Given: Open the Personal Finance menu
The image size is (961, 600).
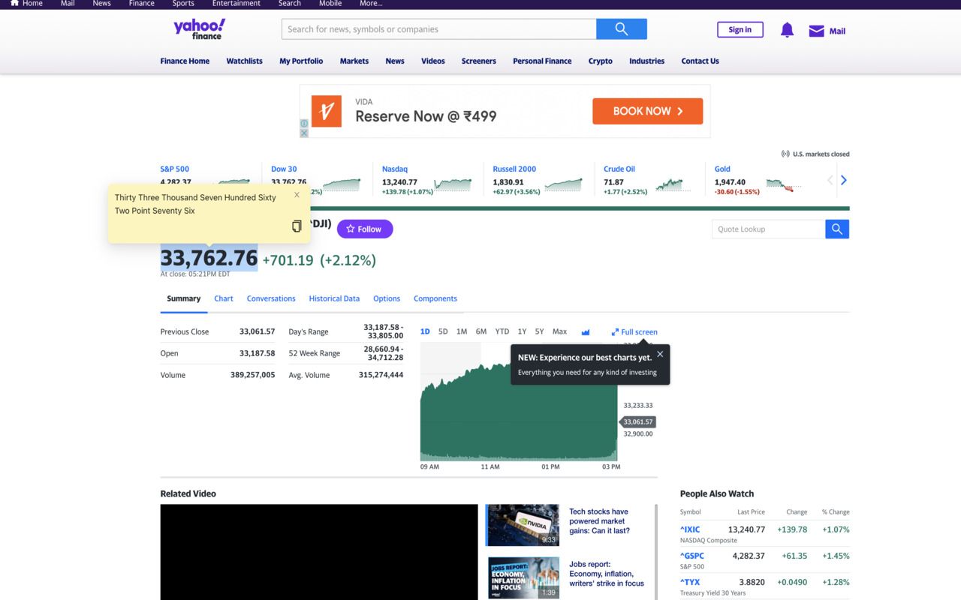Looking at the screenshot, I should pos(542,61).
